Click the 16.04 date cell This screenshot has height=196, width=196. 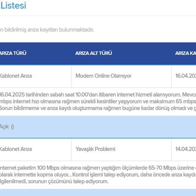[186, 76]
